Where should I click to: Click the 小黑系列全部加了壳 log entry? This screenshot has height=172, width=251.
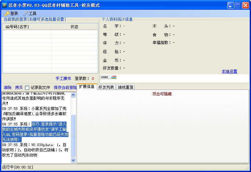coord(34,114)
